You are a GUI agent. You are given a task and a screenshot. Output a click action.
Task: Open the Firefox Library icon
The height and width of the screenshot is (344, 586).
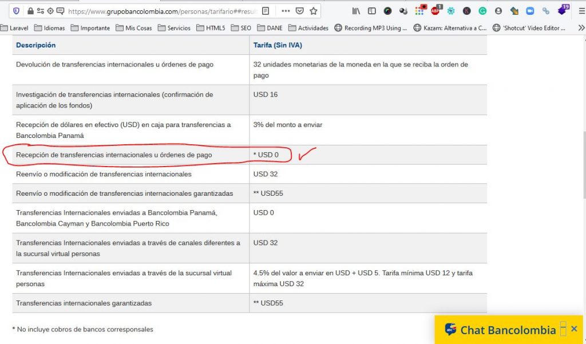[356, 11]
